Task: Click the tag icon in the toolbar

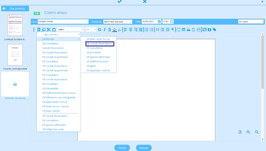Action: [x=215, y=30]
